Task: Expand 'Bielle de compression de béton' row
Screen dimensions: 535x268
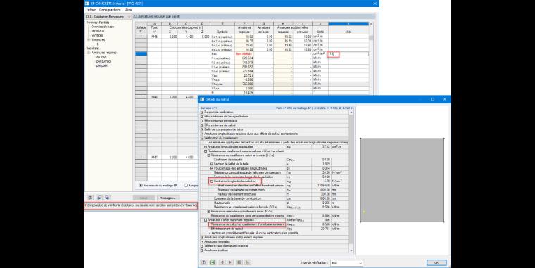Action: [202, 129]
